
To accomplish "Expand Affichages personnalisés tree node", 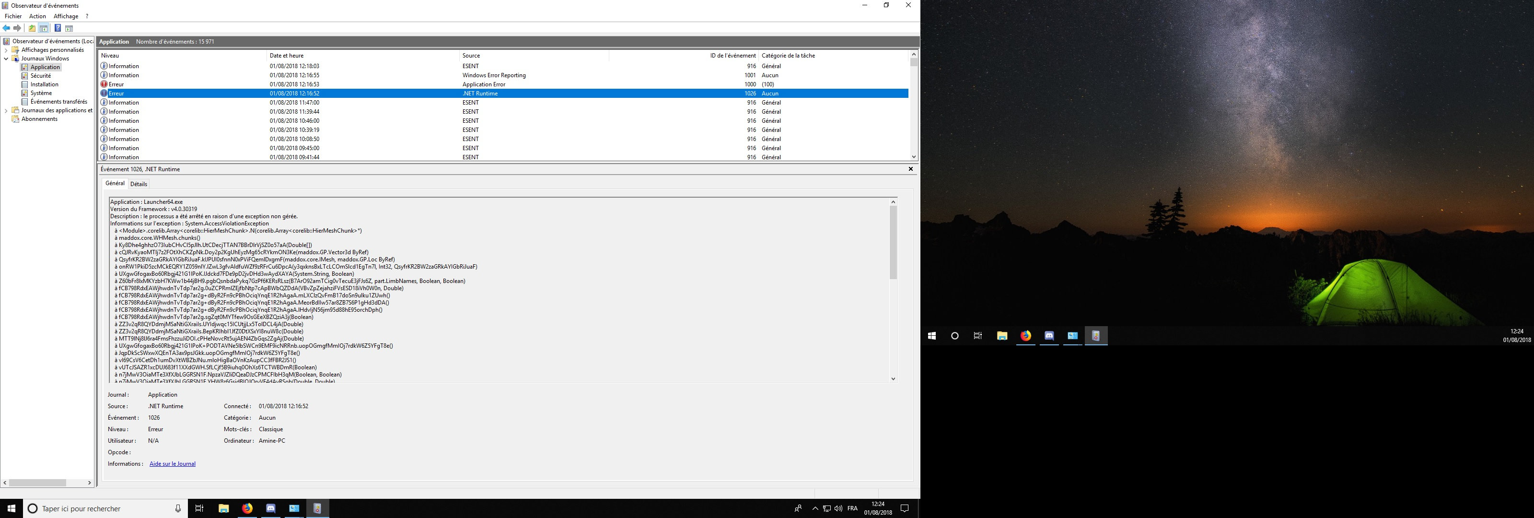I will 7,50.
